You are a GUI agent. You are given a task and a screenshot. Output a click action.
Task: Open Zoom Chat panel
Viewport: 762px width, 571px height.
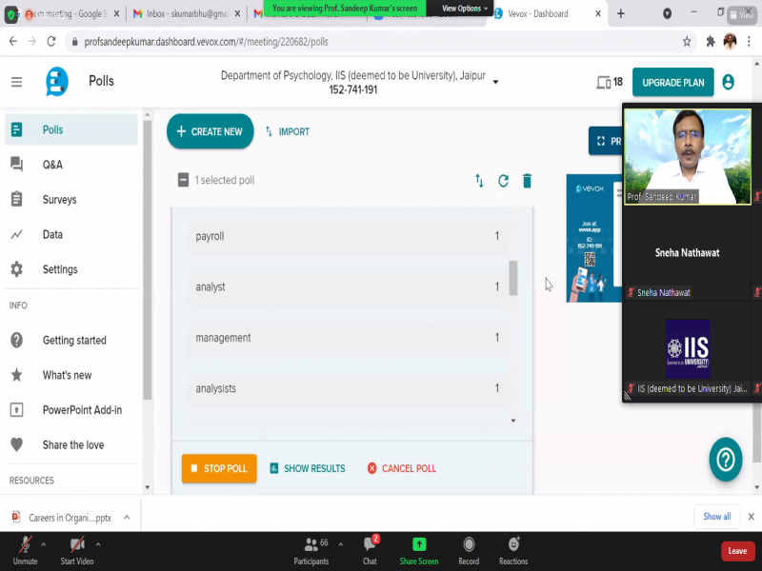tap(370, 549)
